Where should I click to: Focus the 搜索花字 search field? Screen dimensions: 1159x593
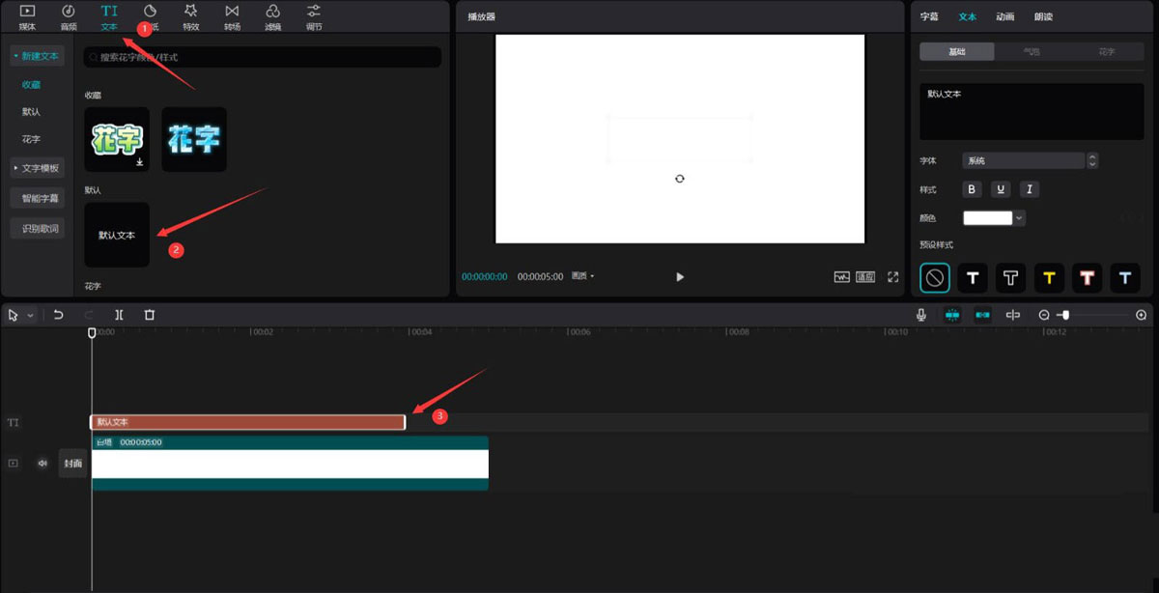click(x=263, y=58)
